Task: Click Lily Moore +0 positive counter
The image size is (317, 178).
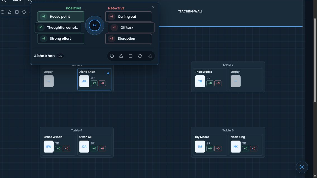Action: (x=210, y=149)
